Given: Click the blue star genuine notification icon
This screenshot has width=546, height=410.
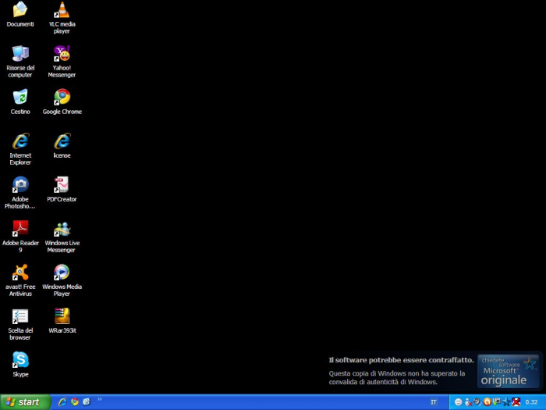Looking at the screenshot, I should [x=506, y=402].
